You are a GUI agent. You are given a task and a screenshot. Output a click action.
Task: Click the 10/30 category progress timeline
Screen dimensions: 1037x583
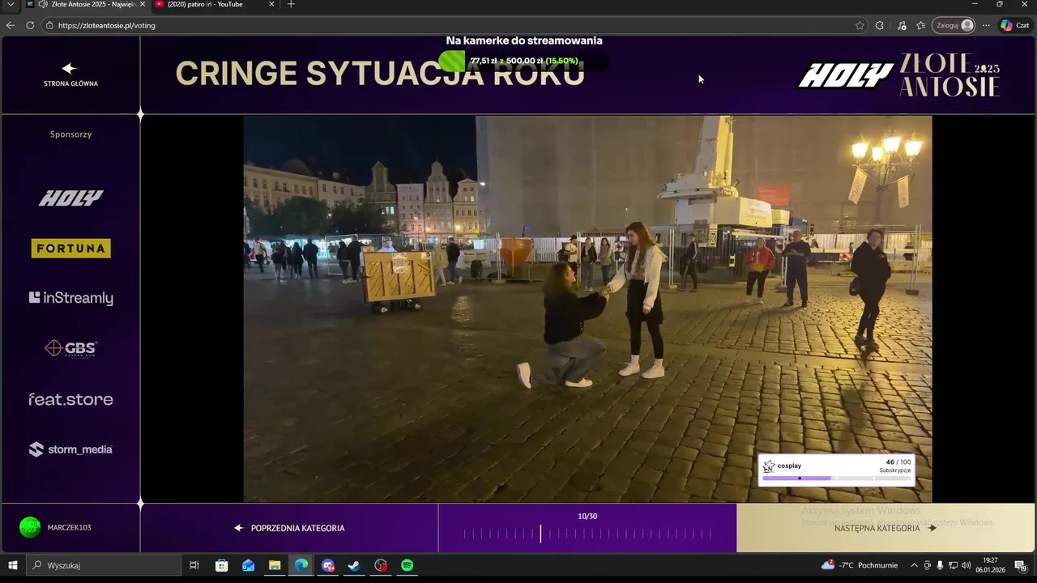pos(587,534)
